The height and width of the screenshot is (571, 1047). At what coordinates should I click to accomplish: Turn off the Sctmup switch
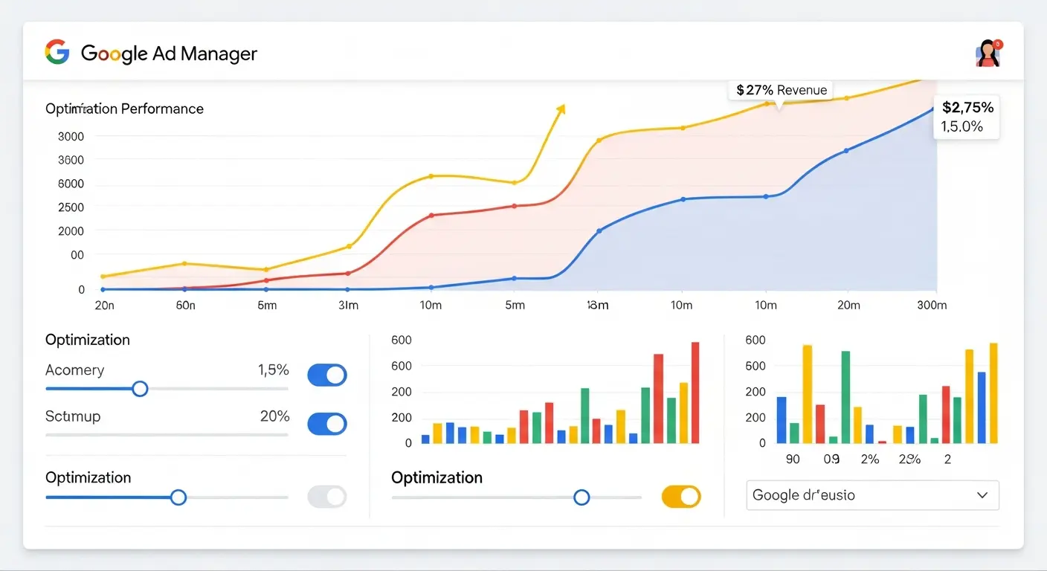[327, 424]
